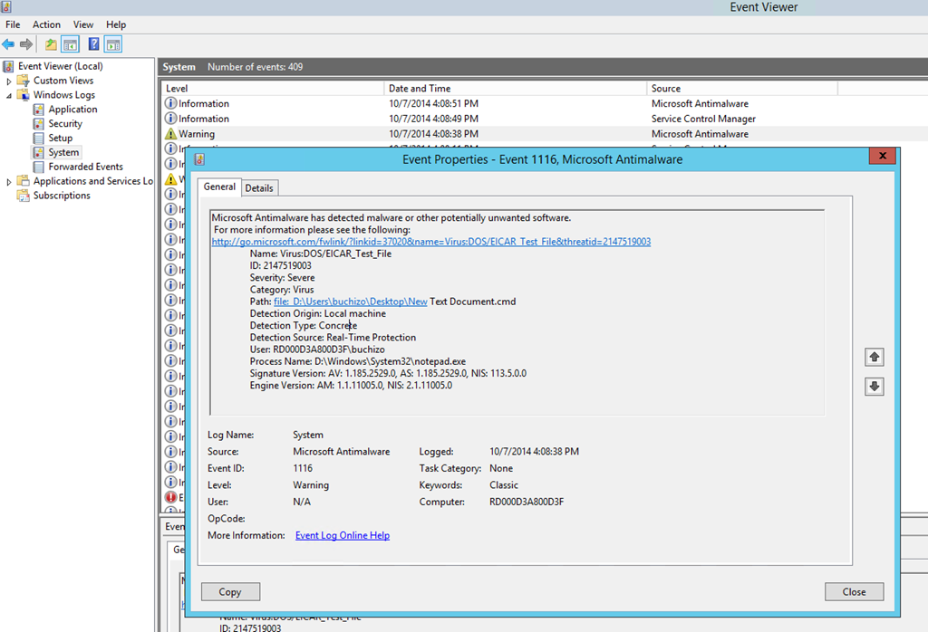Sort events by the Date and Time column

coord(420,89)
